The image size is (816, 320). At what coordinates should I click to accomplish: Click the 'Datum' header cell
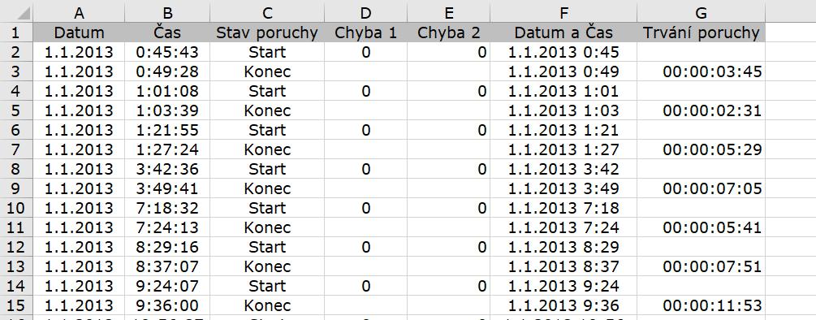point(79,32)
